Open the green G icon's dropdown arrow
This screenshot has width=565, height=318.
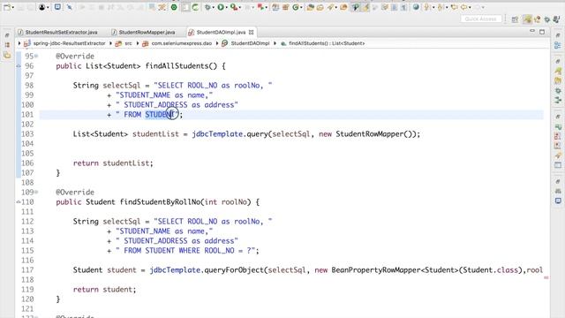pyautogui.click(x=301, y=8)
